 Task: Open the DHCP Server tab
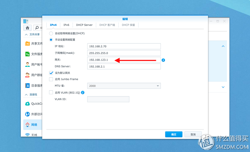pyautogui.click(x=84, y=25)
